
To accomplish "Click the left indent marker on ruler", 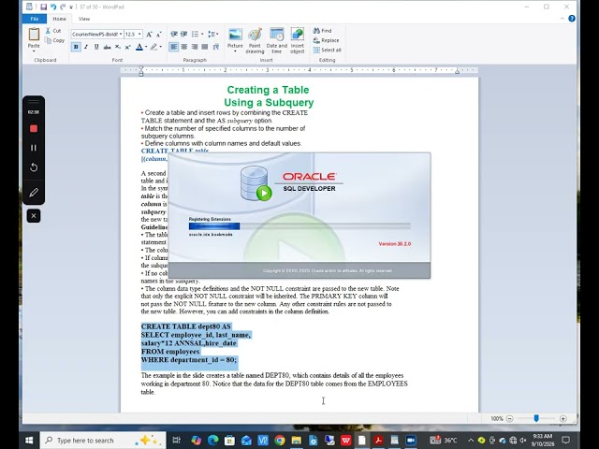I will tap(141, 71).
